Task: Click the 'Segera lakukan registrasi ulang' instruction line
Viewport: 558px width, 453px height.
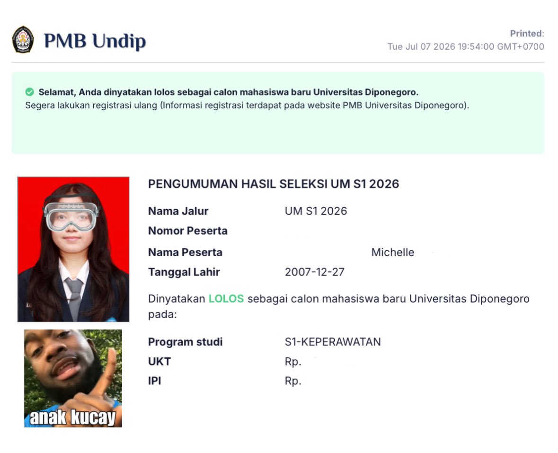Action: [247, 106]
